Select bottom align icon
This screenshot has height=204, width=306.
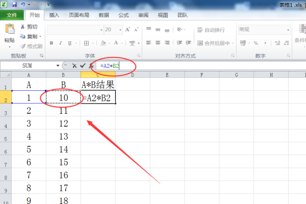point(167,30)
